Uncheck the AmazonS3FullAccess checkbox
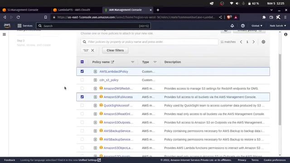 tap(82, 97)
